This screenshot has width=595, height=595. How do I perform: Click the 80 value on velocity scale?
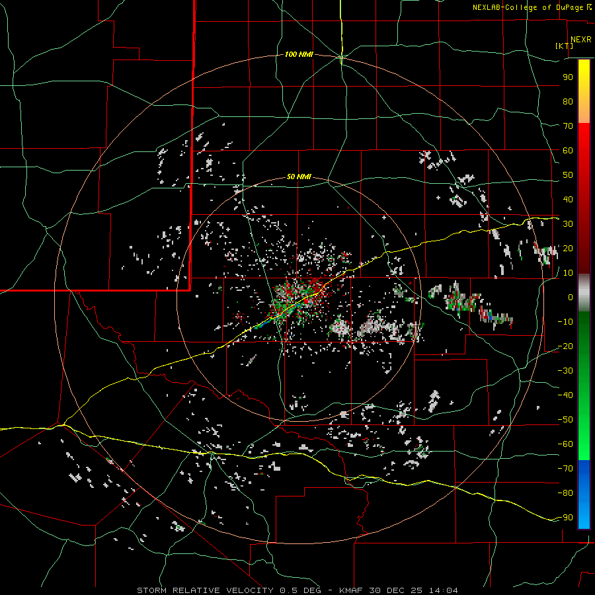pyautogui.click(x=568, y=102)
